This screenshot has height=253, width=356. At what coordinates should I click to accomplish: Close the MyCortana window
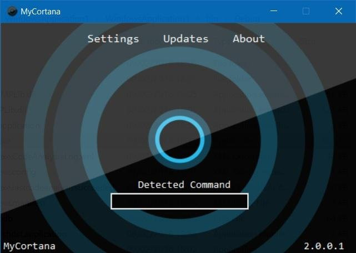[x=339, y=11]
